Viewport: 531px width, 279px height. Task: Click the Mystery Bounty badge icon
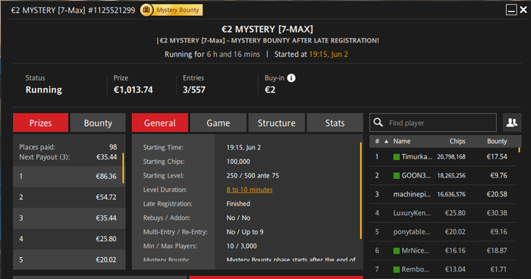tap(146, 10)
